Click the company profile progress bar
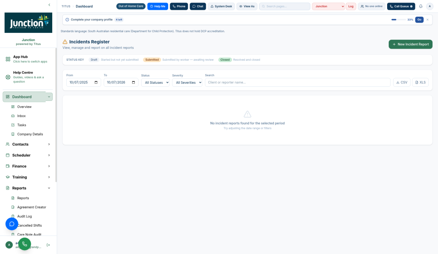 click(398, 20)
